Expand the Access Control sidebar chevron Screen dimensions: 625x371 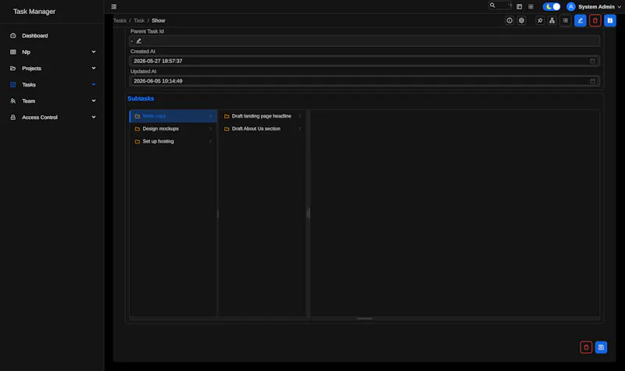(94, 117)
